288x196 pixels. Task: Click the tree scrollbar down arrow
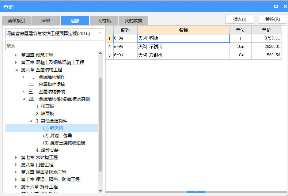pos(101,191)
